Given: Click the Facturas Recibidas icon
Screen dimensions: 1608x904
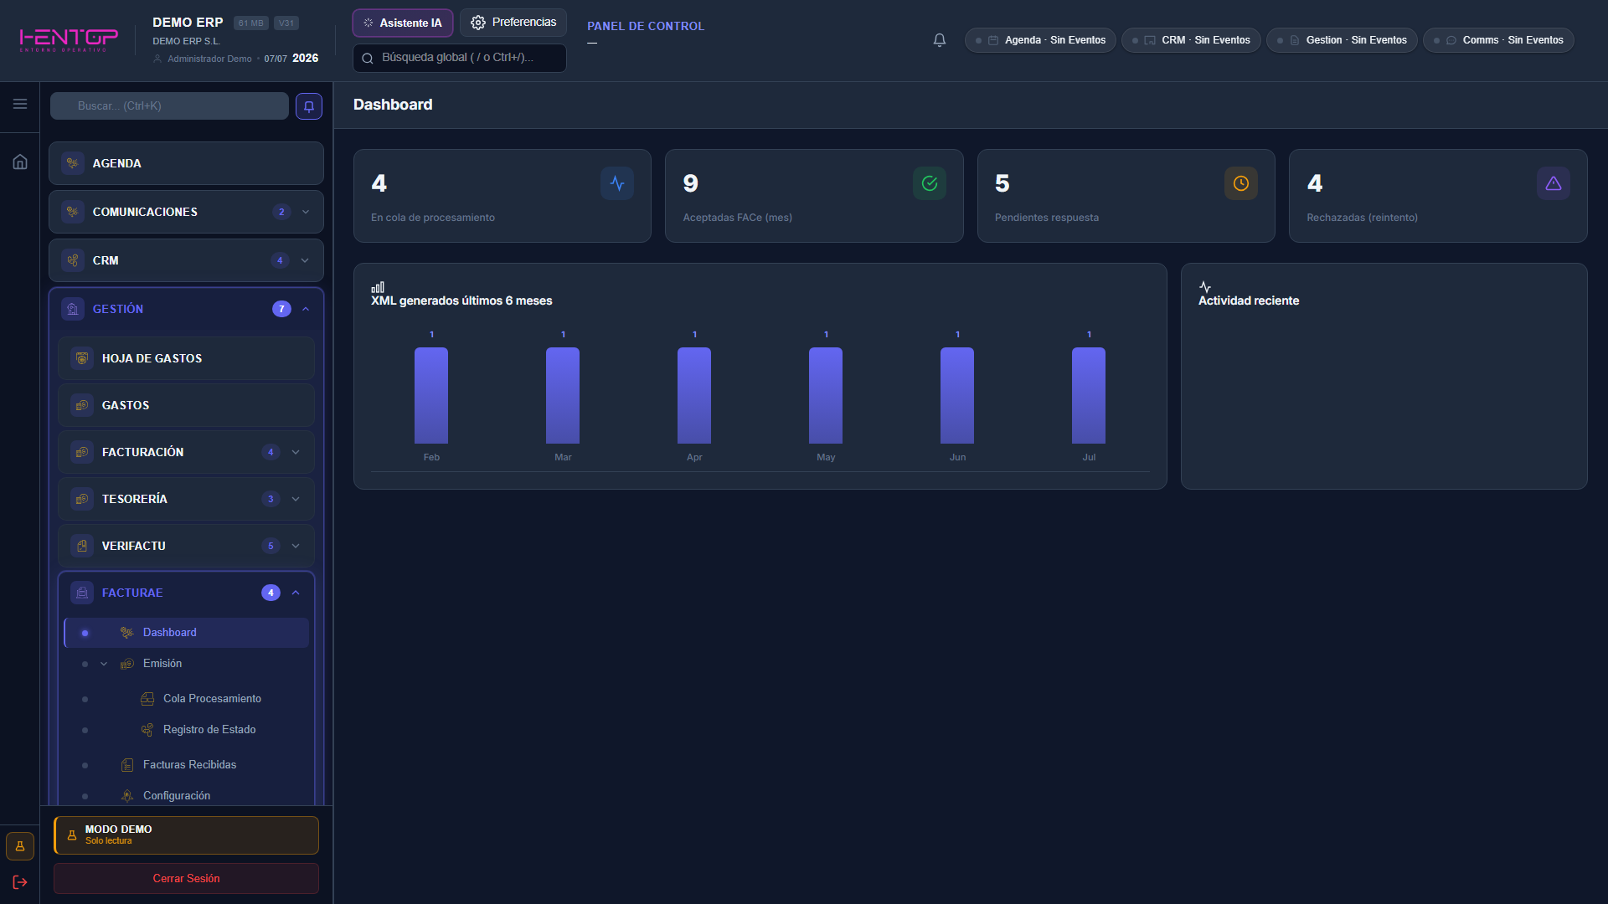Looking at the screenshot, I should tap(127, 765).
